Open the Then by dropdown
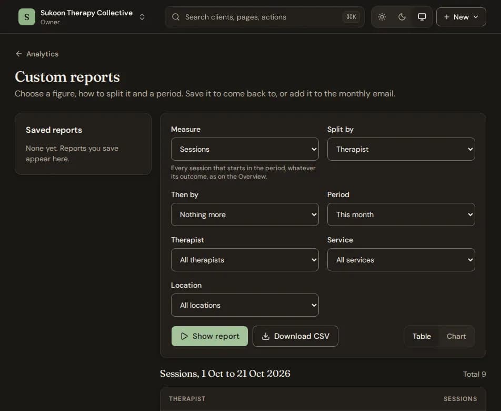The image size is (501, 411). click(245, 214)
